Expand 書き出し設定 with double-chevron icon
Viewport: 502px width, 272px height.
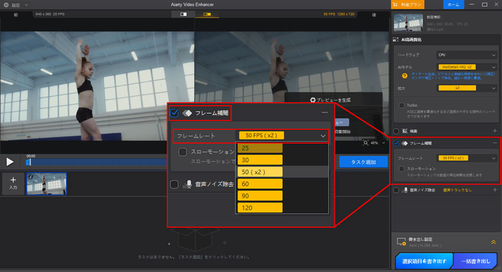(493, 242)
